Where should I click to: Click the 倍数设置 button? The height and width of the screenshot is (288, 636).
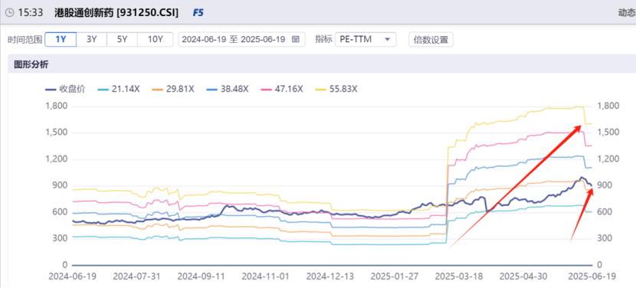(x=431, y=39)
